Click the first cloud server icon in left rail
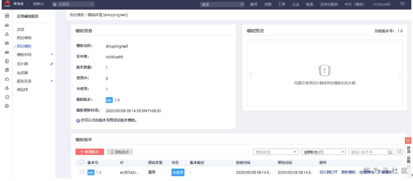The image size is (413, 181). pos(7,25)
